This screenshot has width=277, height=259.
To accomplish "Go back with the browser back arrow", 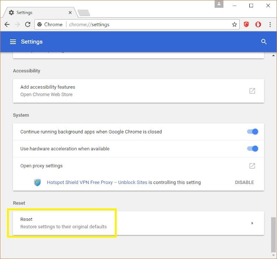I will (x=7, y=24).
